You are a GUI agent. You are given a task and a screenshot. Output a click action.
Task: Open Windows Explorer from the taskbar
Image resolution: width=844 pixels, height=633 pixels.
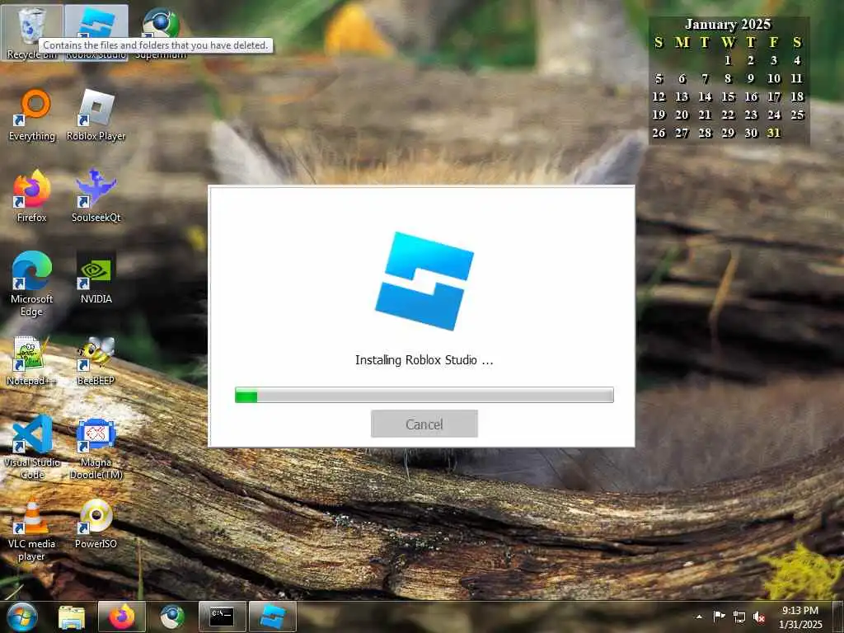[72, 617]
